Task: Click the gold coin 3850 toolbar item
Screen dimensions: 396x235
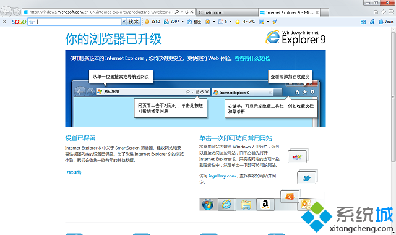Action: tap(153, 22)
